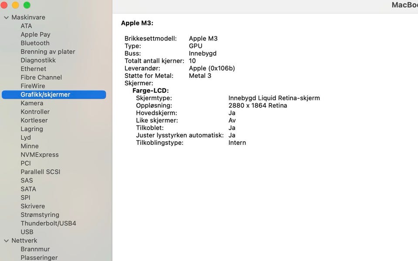Click the Totalt antall kjerner label

click(x=154, y=61)
